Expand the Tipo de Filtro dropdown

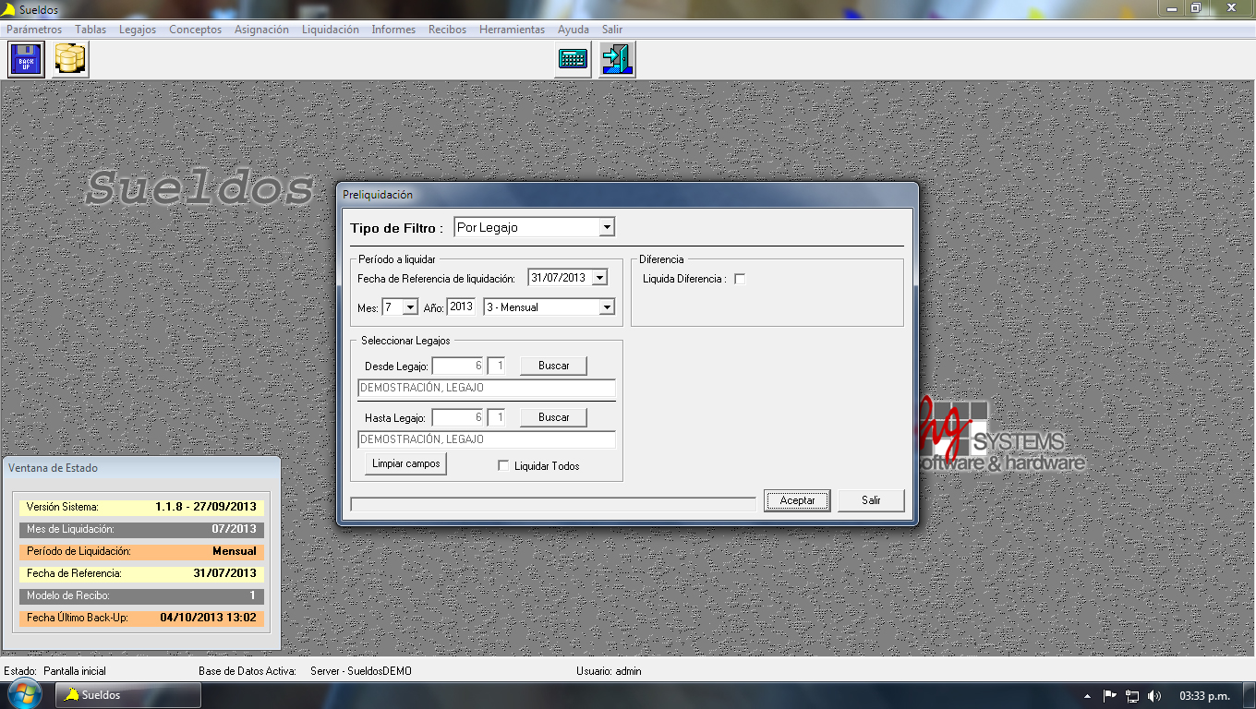click(606, 227)
